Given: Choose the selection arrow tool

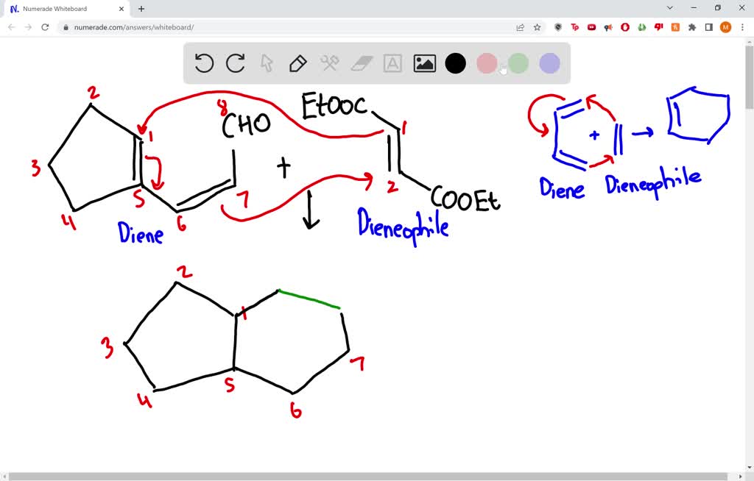Looking at the screenshot, I should pos(267,63).
